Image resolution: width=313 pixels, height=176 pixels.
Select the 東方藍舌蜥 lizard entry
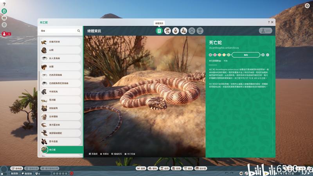[61, 125]
